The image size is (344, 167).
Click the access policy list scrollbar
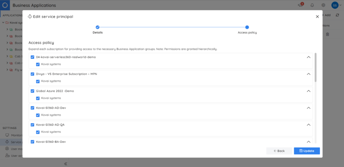(315, 67)
